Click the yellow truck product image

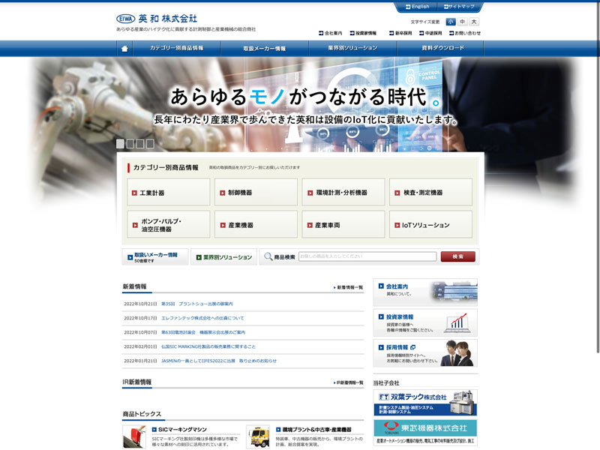tap(257, 437)
